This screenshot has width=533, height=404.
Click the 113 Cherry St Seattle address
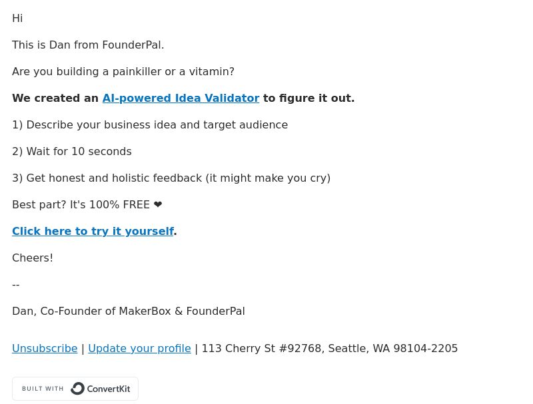(x=330, y=348)
